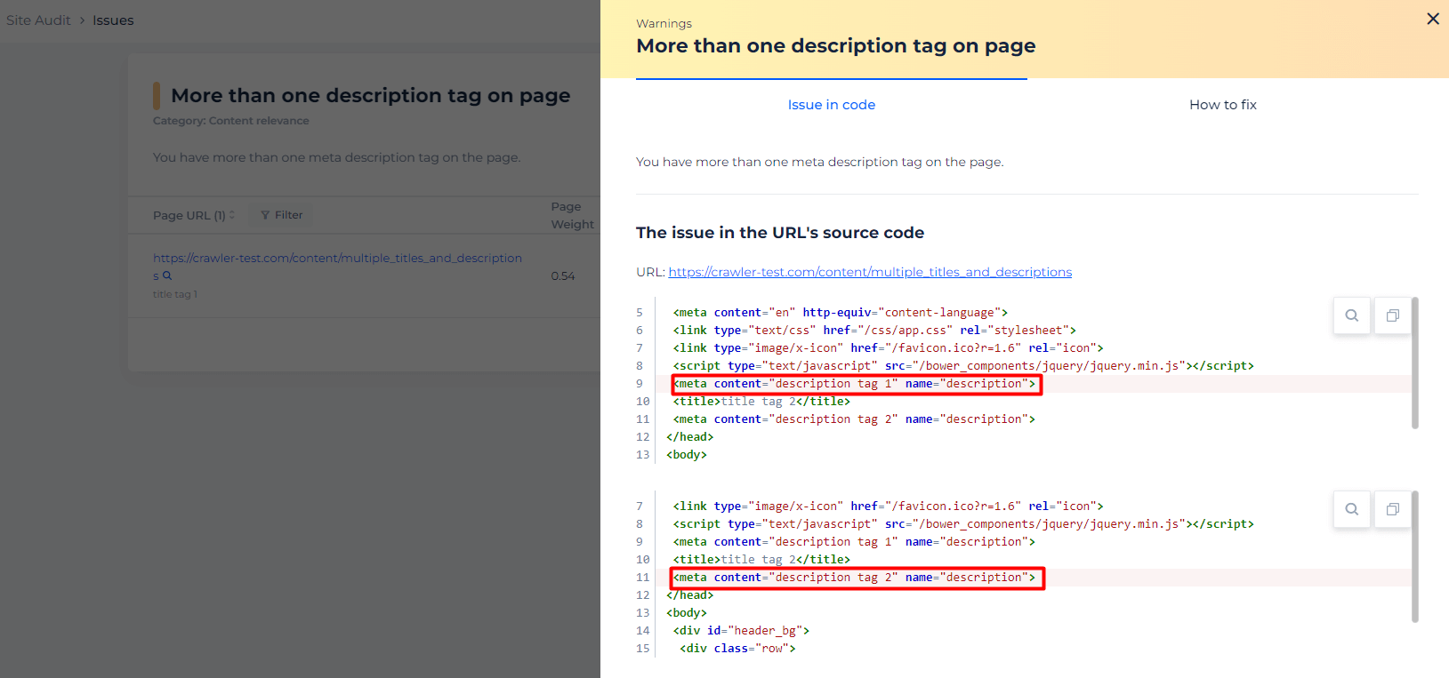Click the second code block scrollbar
This screenshot has width=1449, height=678.
click(1414, 556)
